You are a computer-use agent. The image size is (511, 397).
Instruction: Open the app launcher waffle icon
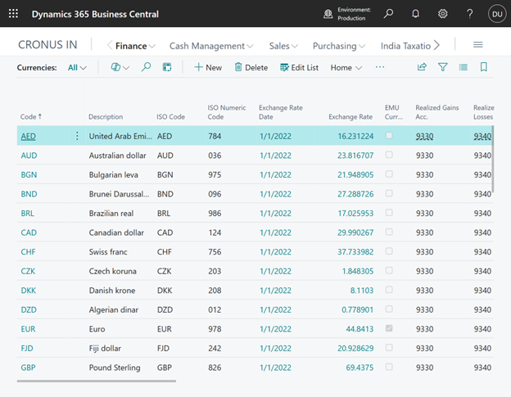pyautogui.click(x=13, y=14)
